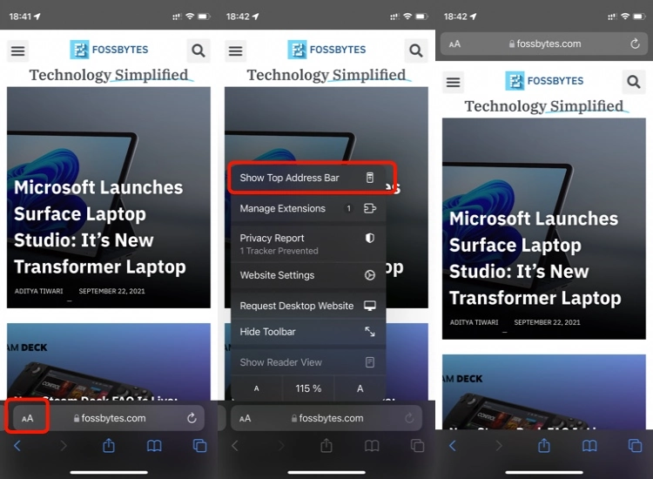Open the tabs overview in the left phone's toolbar
653x479 pixels.
coord(199,446)
